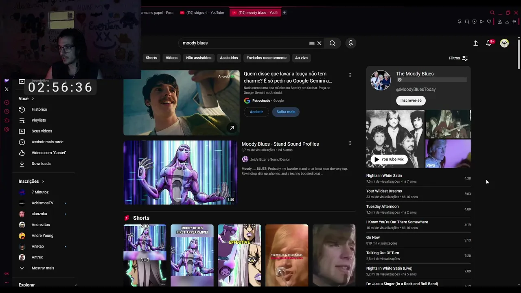Open the Filtros search filters

[458, 58]
